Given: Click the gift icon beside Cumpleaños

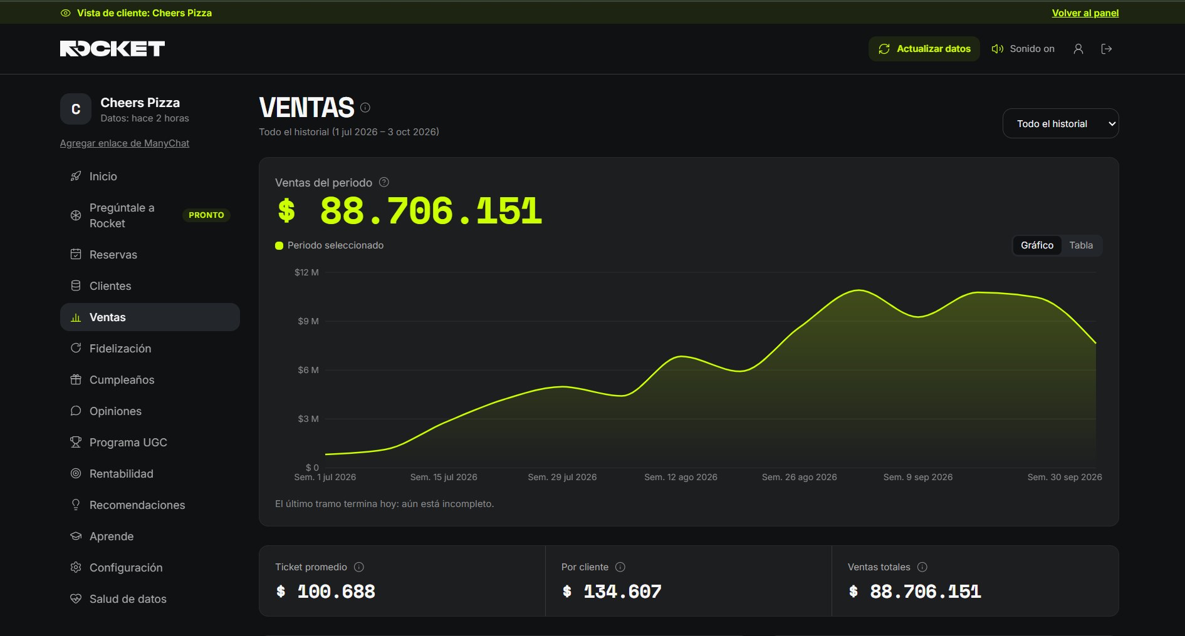Looking at the screenshot, I should (76, 379).
